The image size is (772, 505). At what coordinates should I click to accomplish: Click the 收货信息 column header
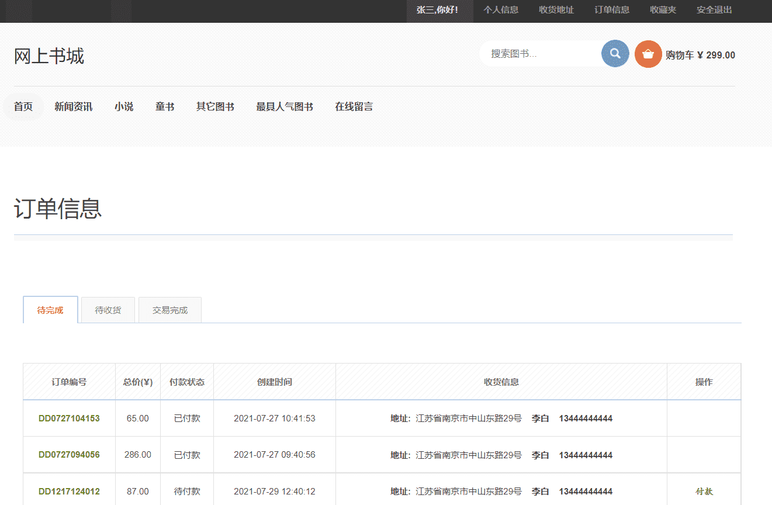pyautogui.click(x=501, y=382)
